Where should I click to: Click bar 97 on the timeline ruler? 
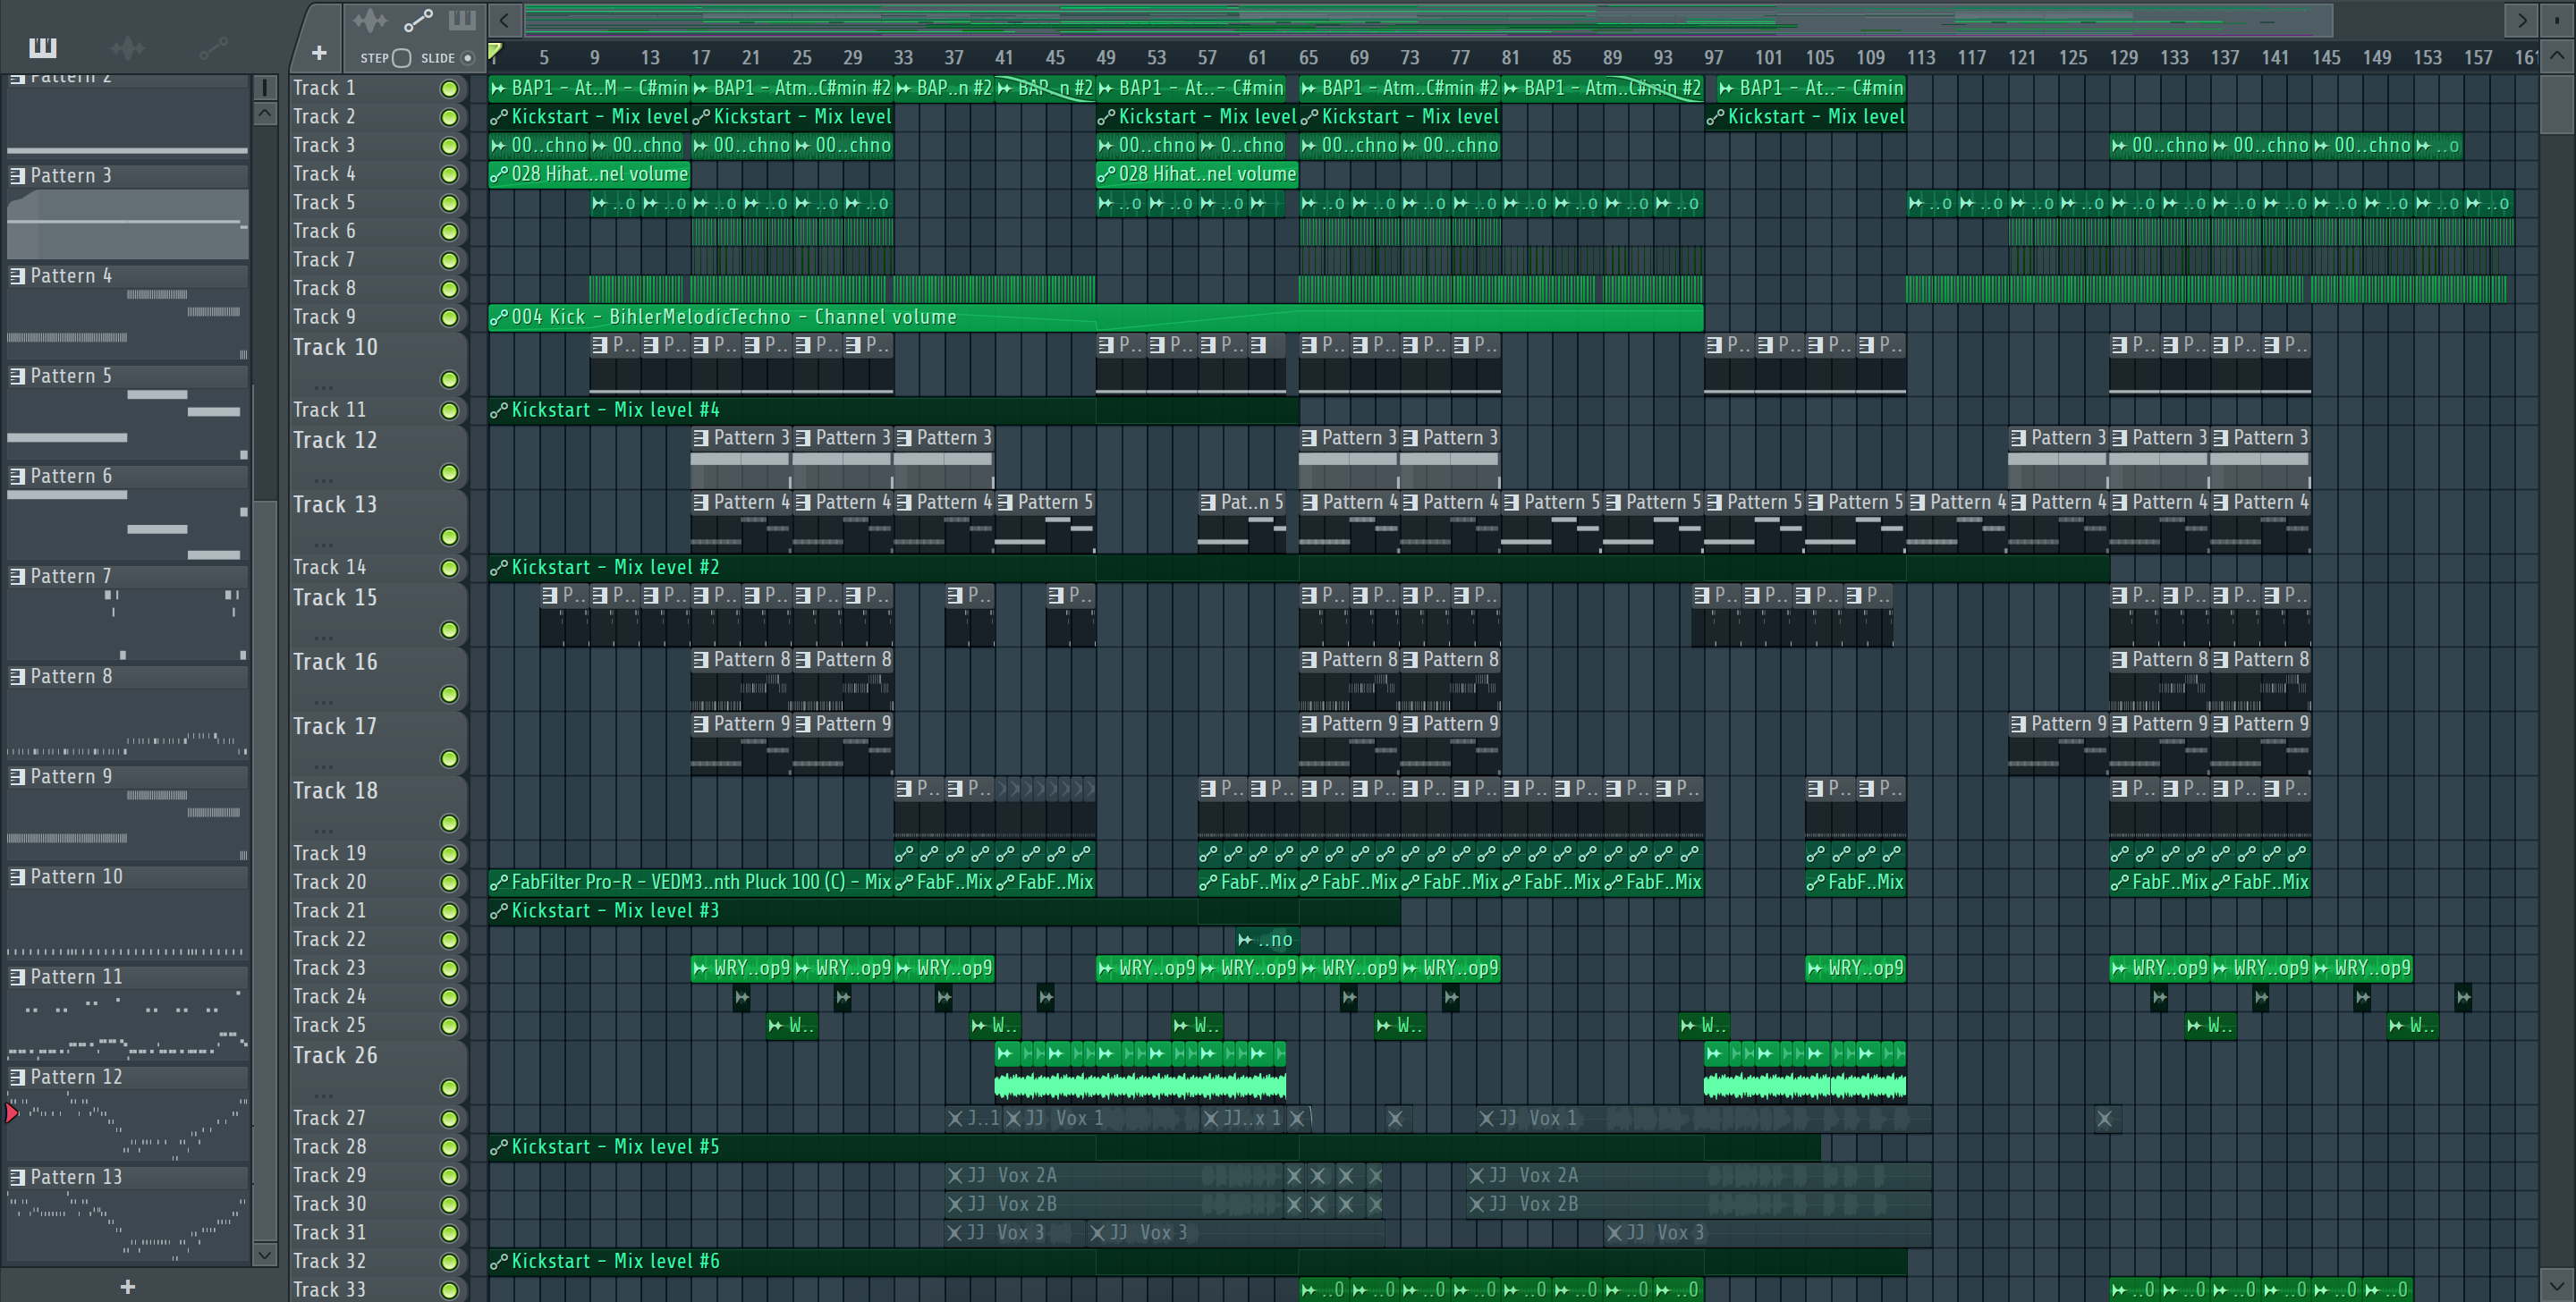pyautogui.click(x=1713, y=58)
